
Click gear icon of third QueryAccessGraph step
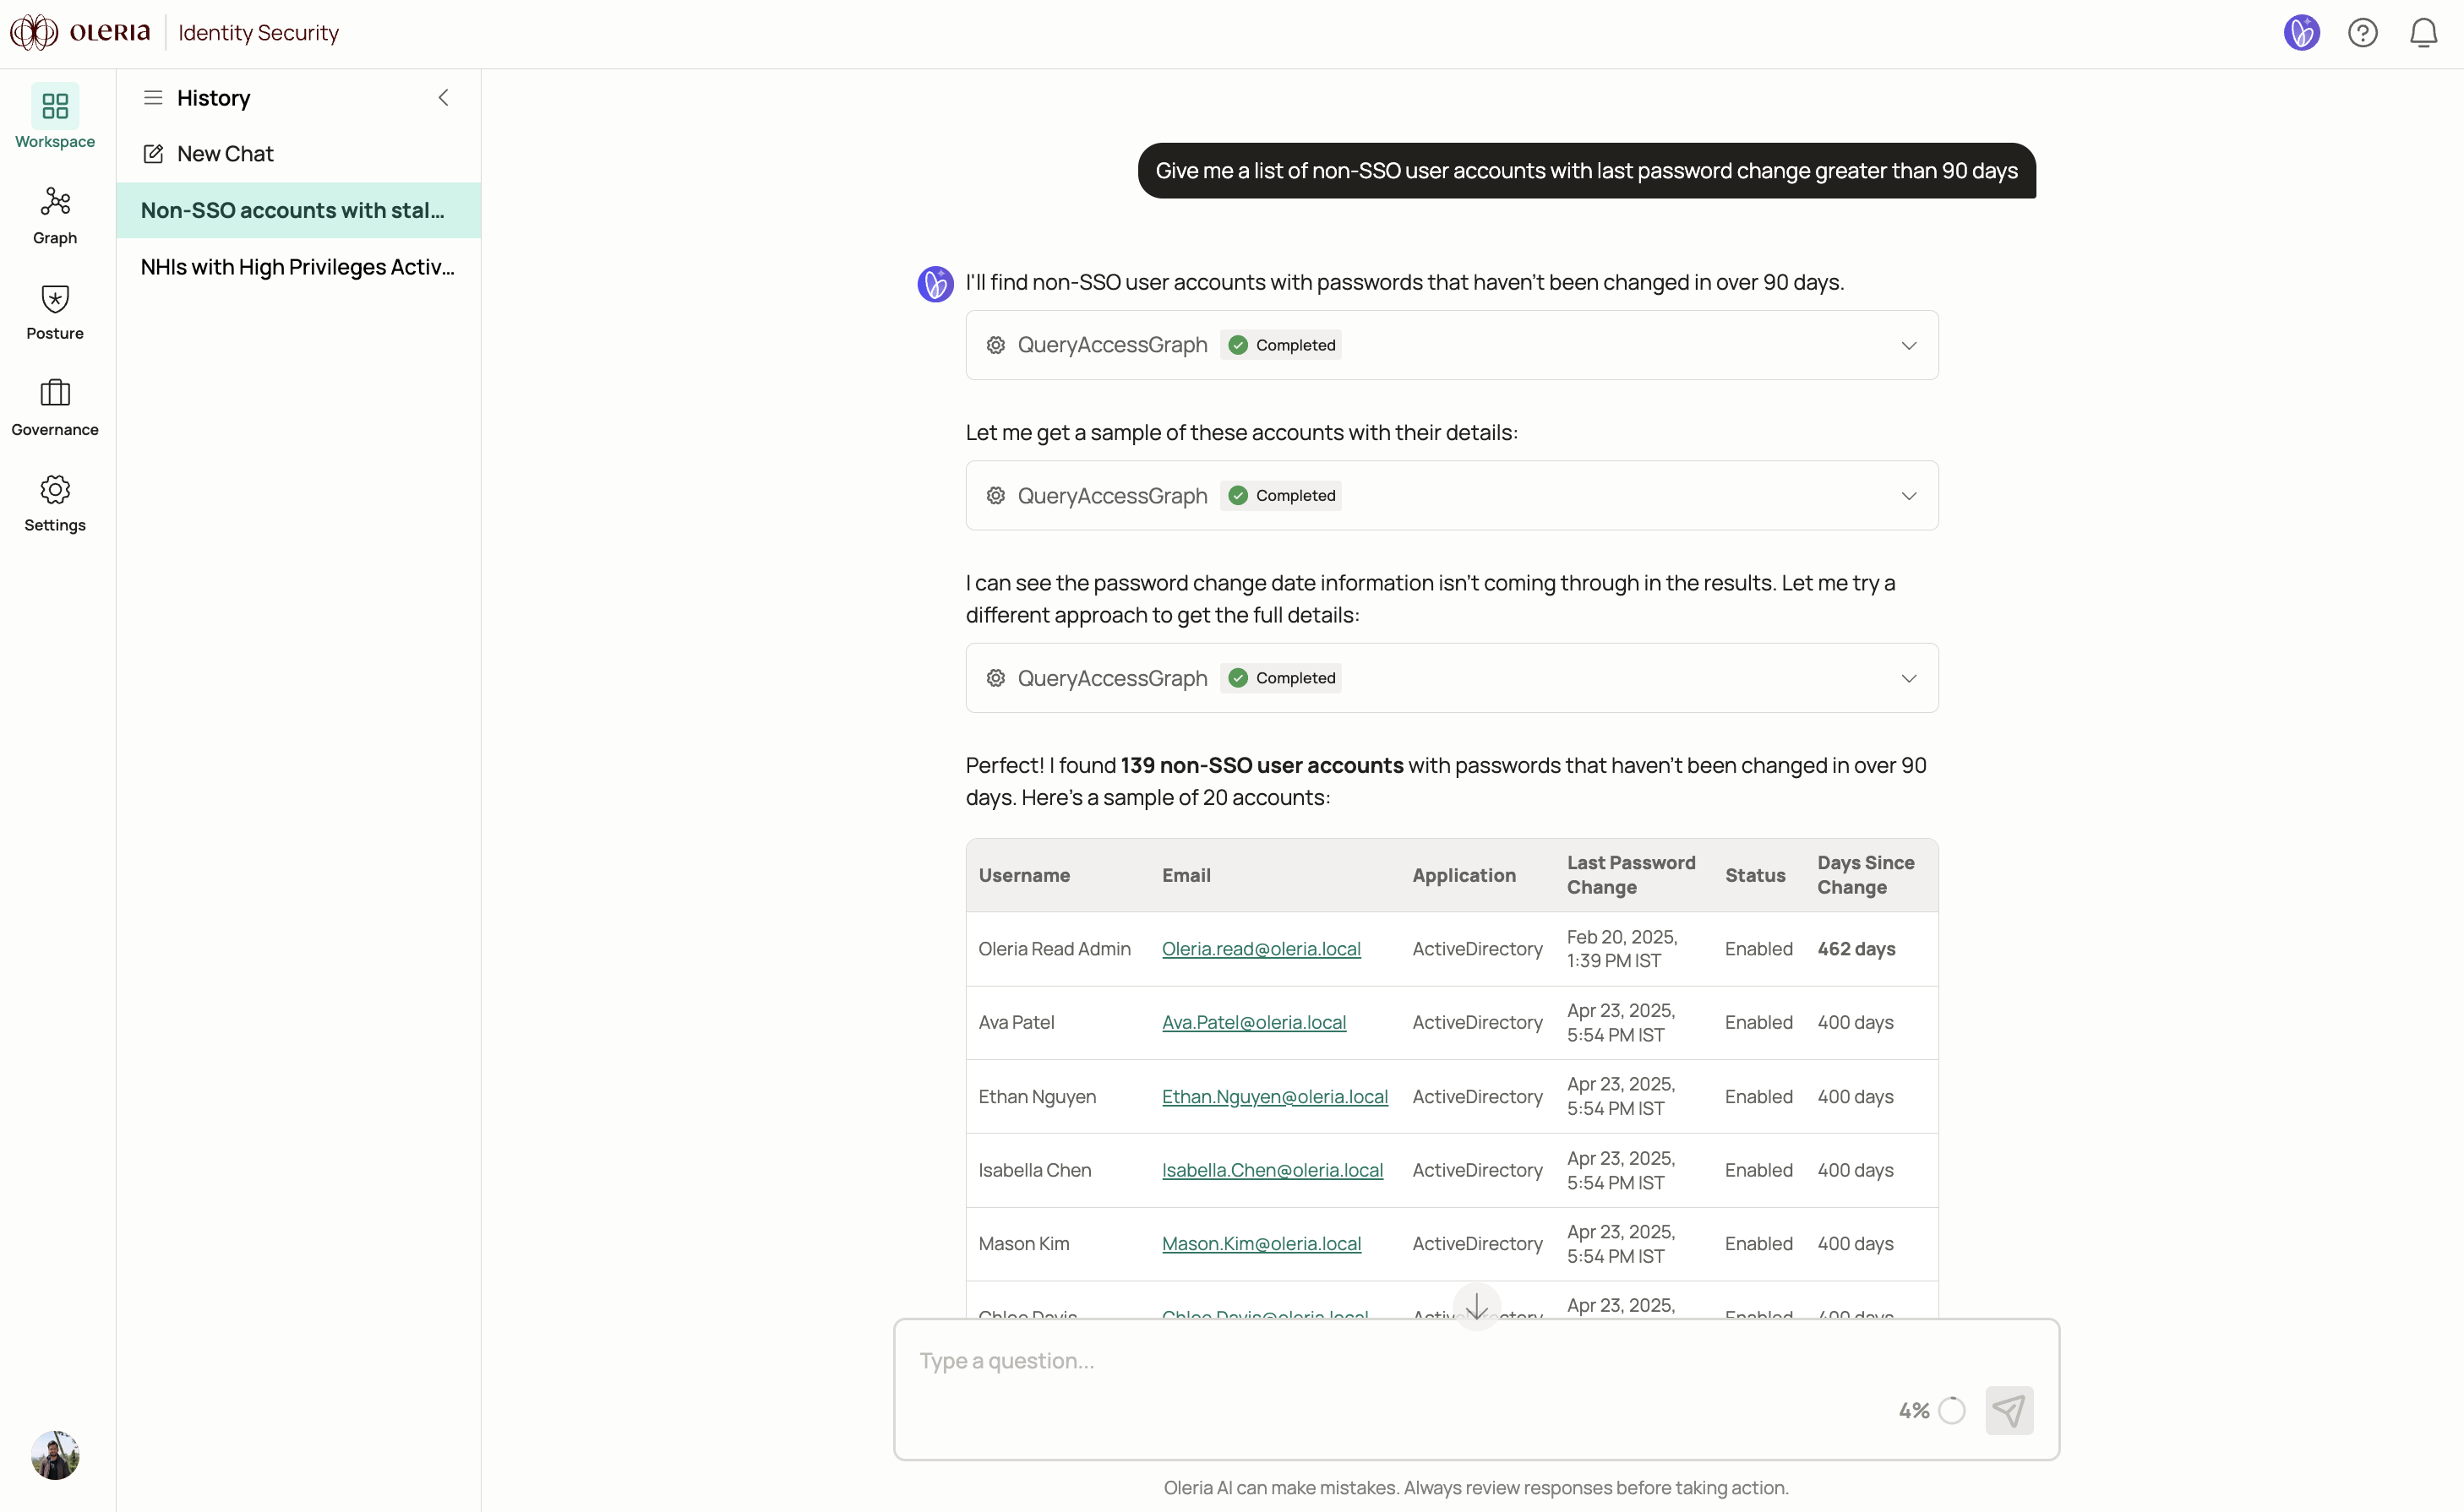tap(995, 678)
